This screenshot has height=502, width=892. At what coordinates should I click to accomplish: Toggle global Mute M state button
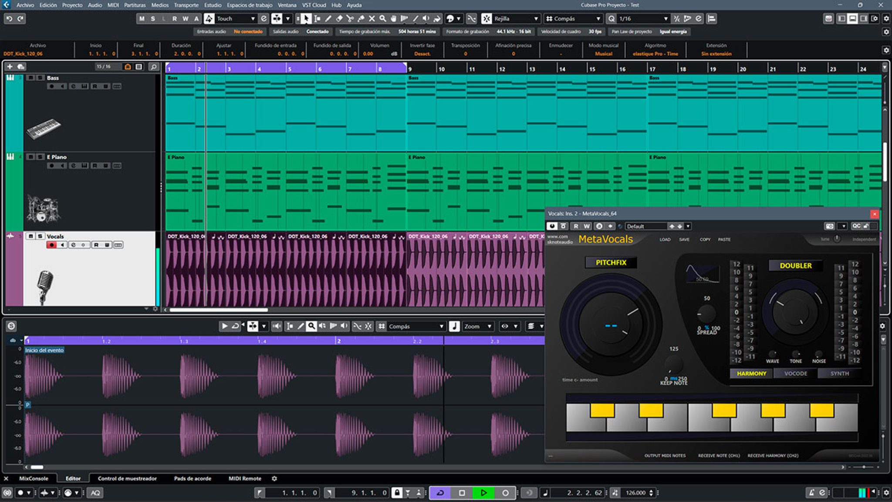(142, 19)
